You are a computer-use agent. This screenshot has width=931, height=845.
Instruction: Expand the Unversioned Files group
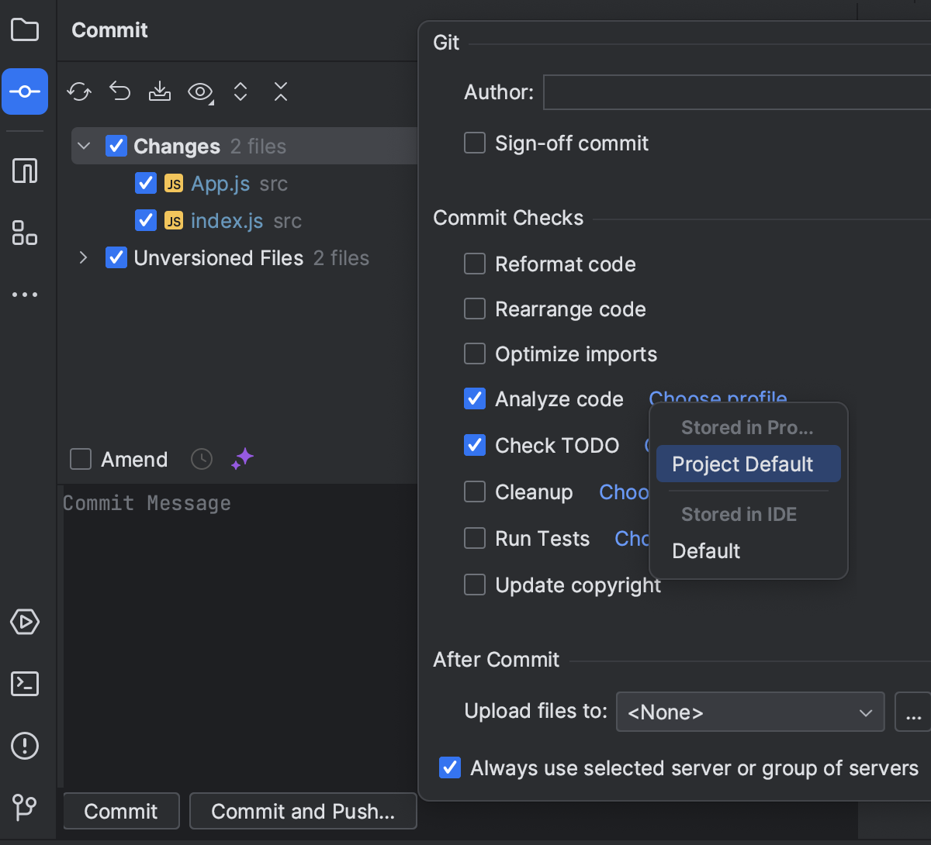pyautogui.click(x=83, y=257)
